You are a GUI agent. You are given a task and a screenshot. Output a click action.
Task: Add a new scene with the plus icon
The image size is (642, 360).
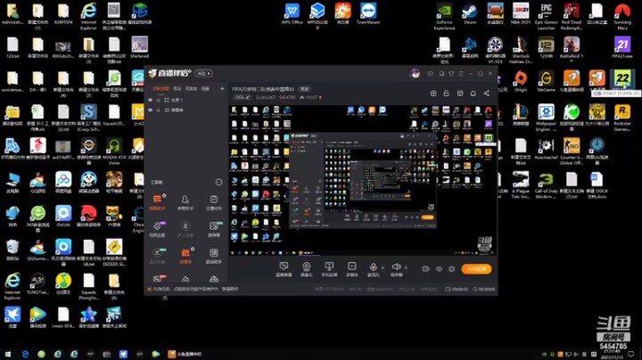(x=222, y=88)
